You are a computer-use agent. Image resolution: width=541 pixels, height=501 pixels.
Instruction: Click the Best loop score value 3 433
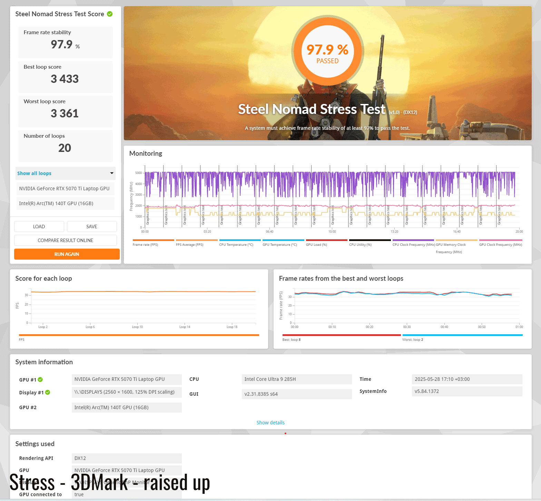click(x=65, y=79)
